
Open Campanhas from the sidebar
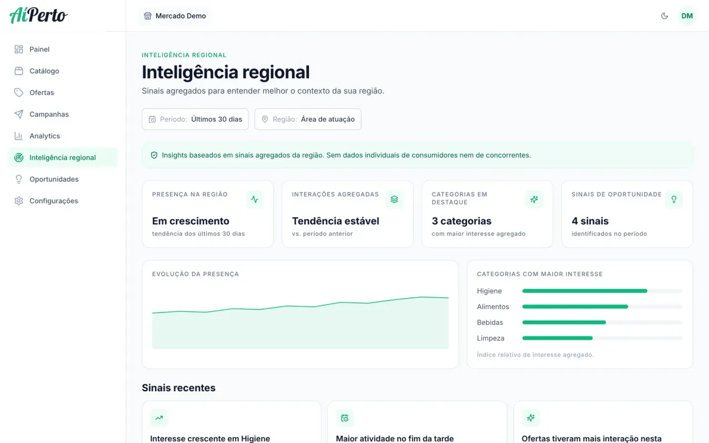(63, 114)
